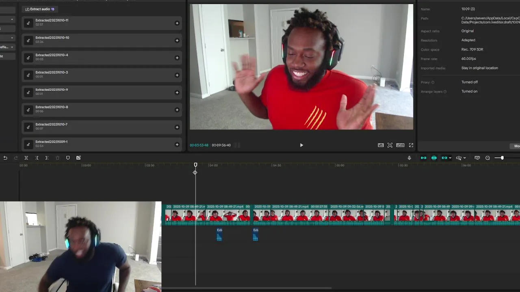Screen dimensions: 520x292
Task: Click the trash delete icon
Action: pos(57,158)
